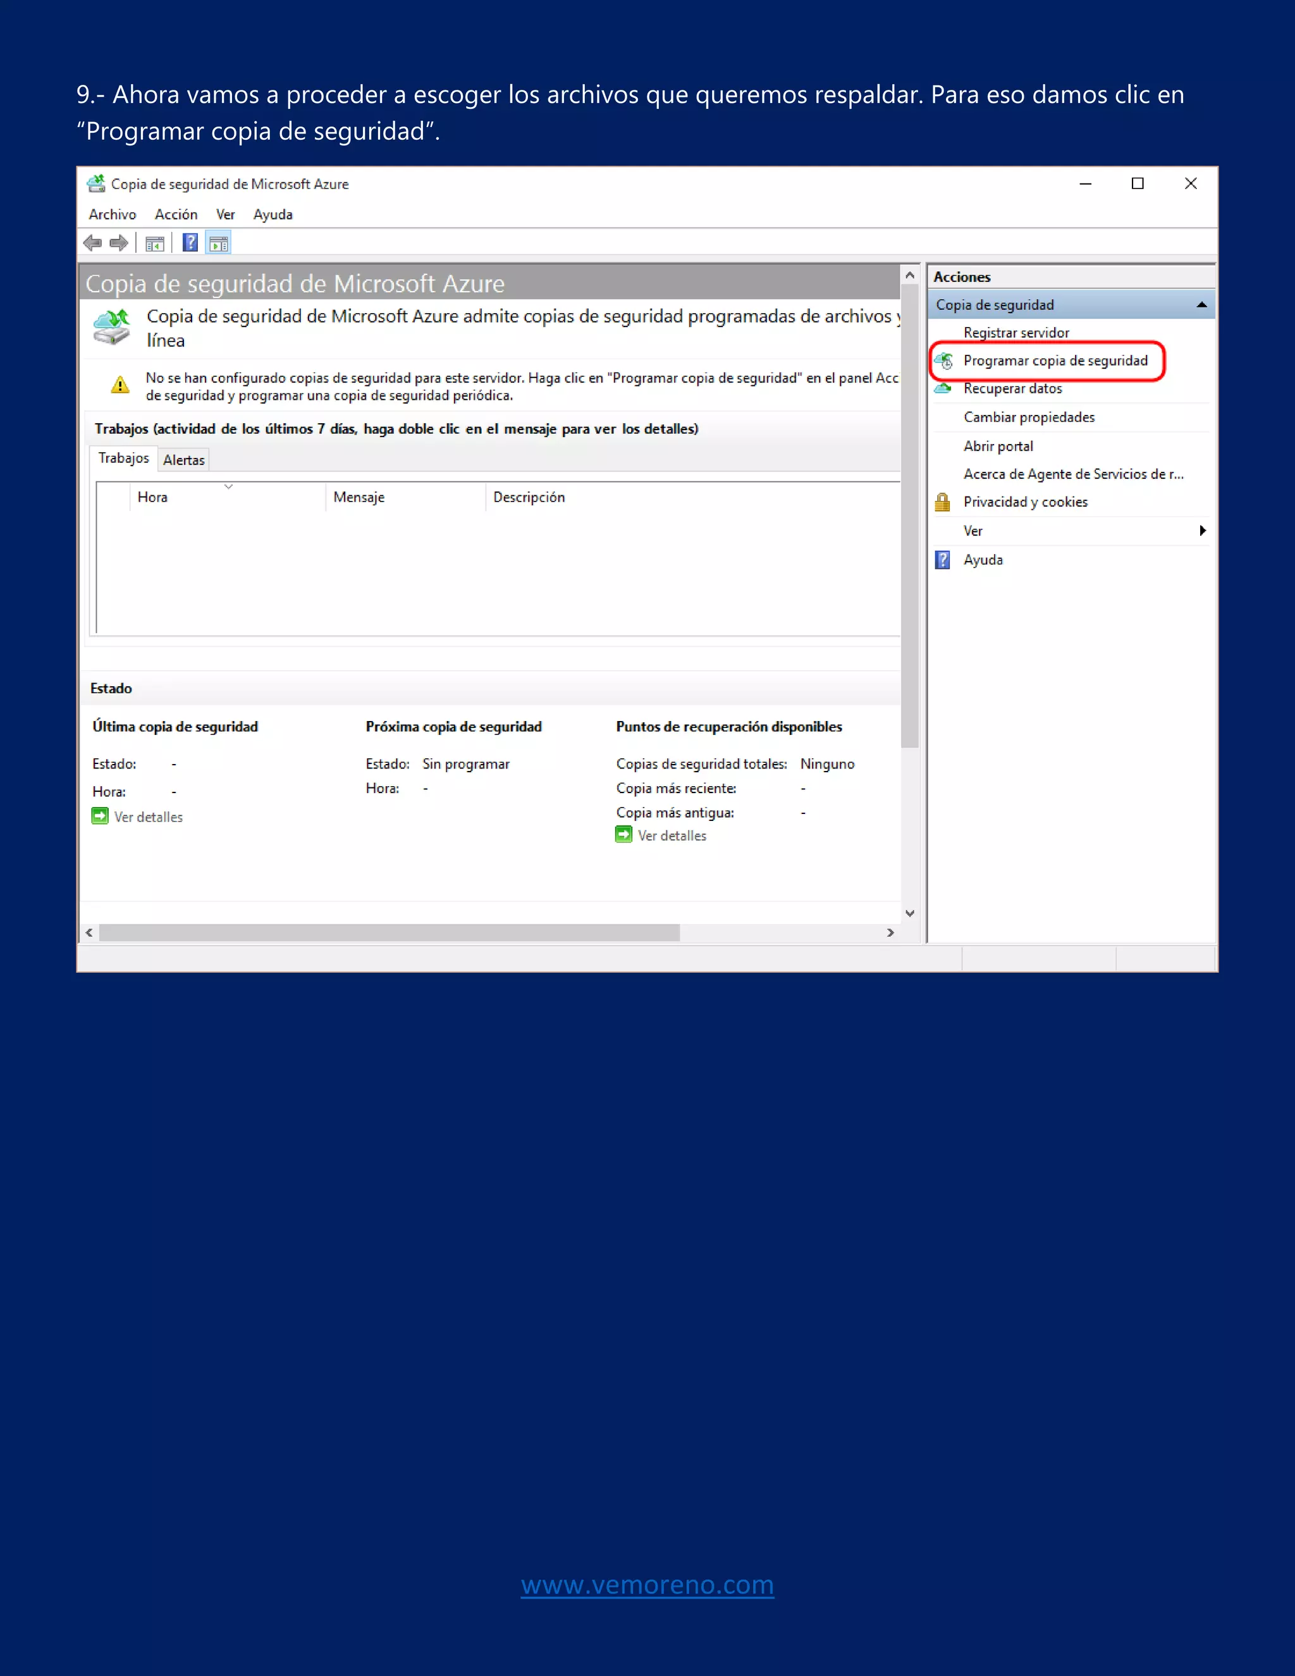This screenshot has height=1676, width=1295.
Task: Click the yellow warning triangle icon
Action: pyautogui.click(x=120, y=385)
